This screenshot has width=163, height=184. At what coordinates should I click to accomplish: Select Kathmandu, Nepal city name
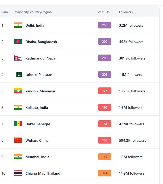point(41,58)
